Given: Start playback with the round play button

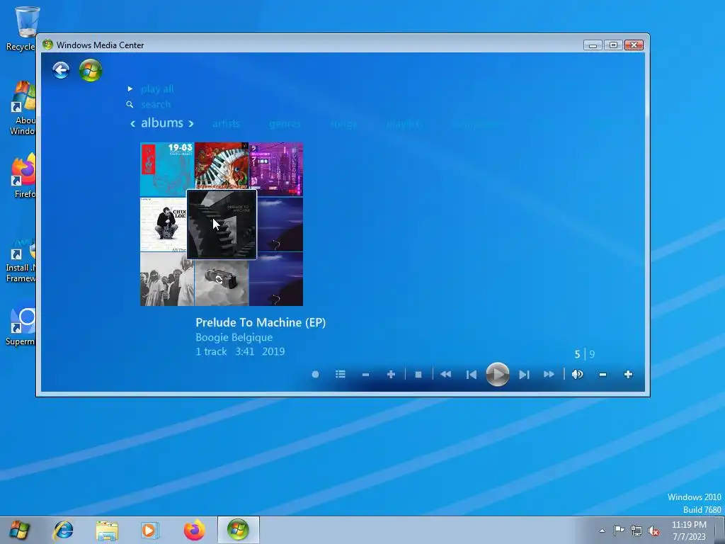Looking at the screenshot, I should point(498,374).
